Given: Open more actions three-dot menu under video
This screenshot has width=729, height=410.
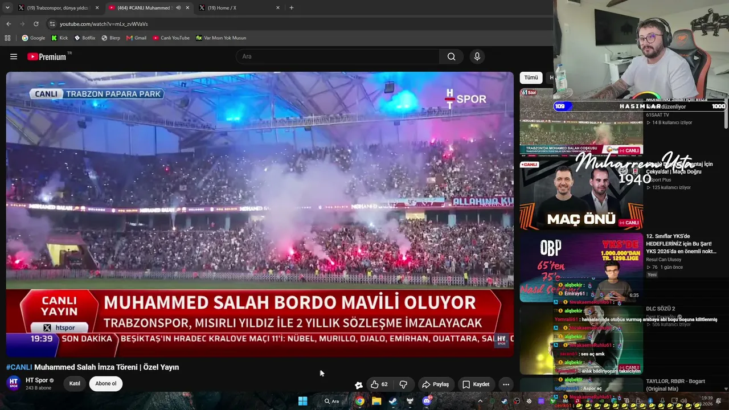Looking at the screenshot, I should [x=506, y=384].
